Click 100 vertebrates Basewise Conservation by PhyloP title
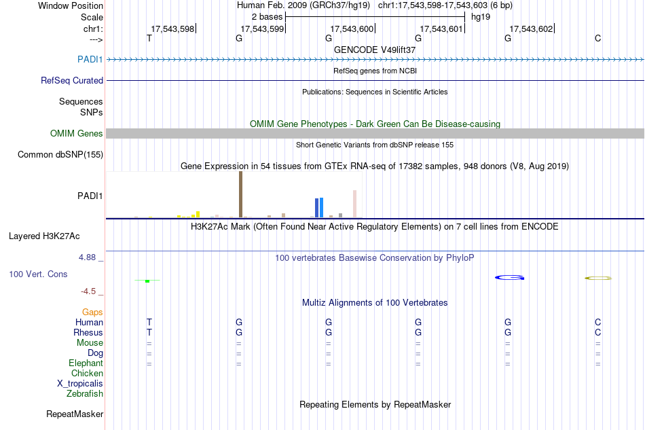The width and height of the screenshot is (645, 430). coord(374,258)
